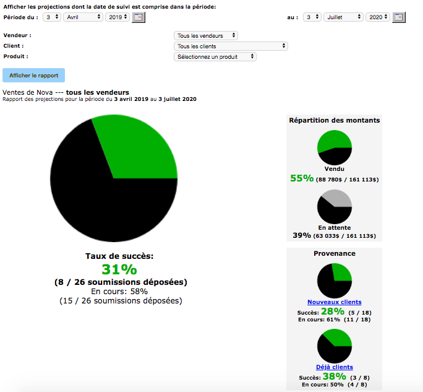Open the 2019 start year dropdown
Viewport: 423px width, 392px height.
tap(117, 17)
